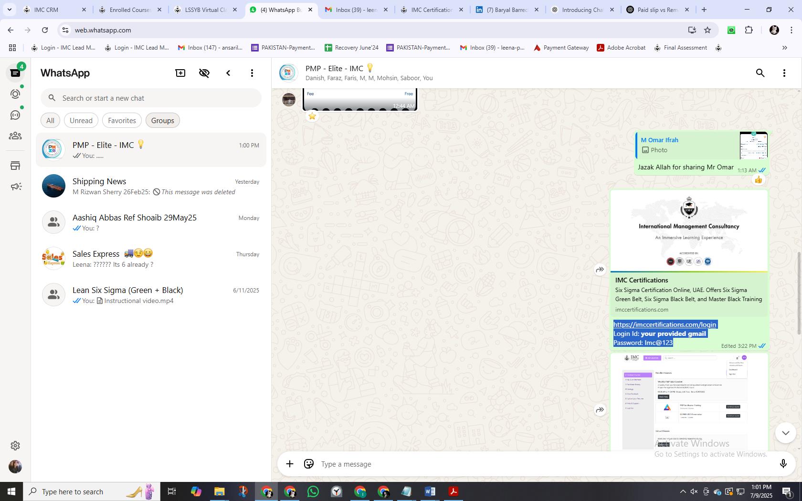Screen dimensions: 802x501
Task: Open Communities icon in WhatsApp sidebar
Action: 15,136
